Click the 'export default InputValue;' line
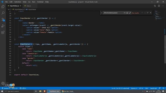 tap(27, 75)
